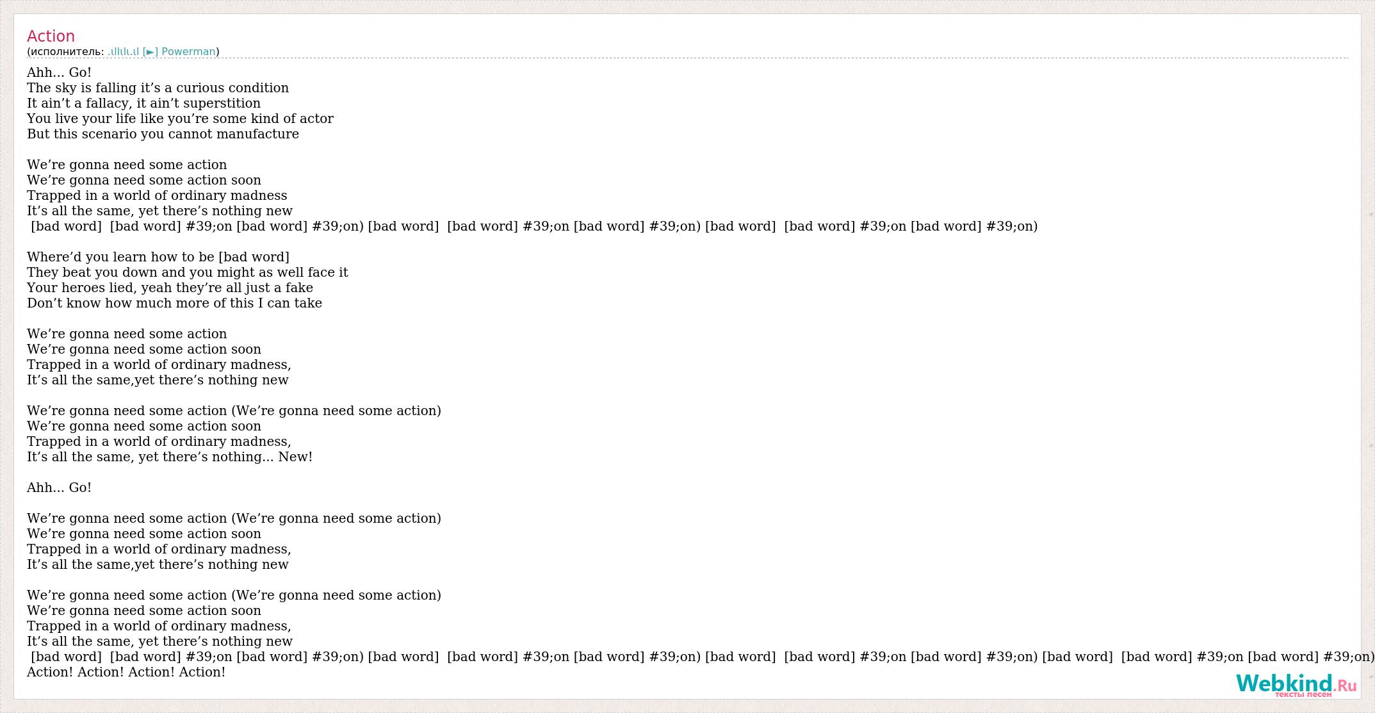
Task: Click the line 'They beat you down and you might as well face it'
Action: tap(187, 272)
